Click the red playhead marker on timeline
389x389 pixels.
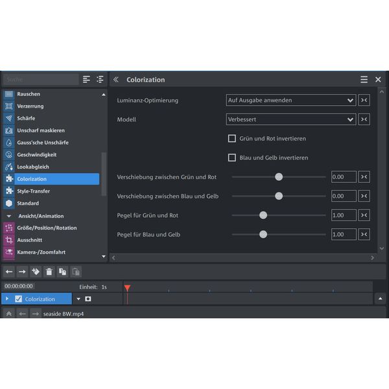(127, 288)
